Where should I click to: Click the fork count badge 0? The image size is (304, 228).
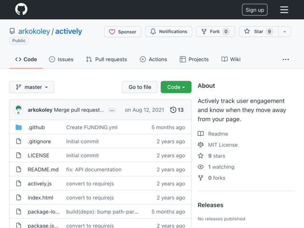coord(226,32)
